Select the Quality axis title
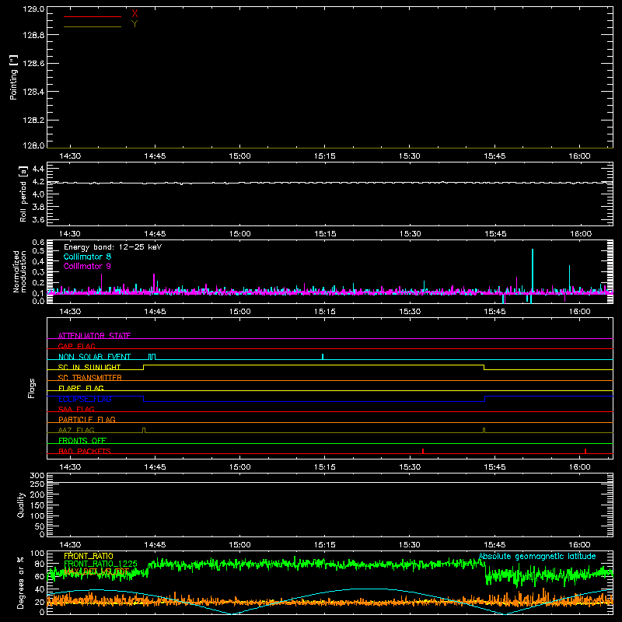The height and width of the screenshot is (622, 622). point(21,505)
